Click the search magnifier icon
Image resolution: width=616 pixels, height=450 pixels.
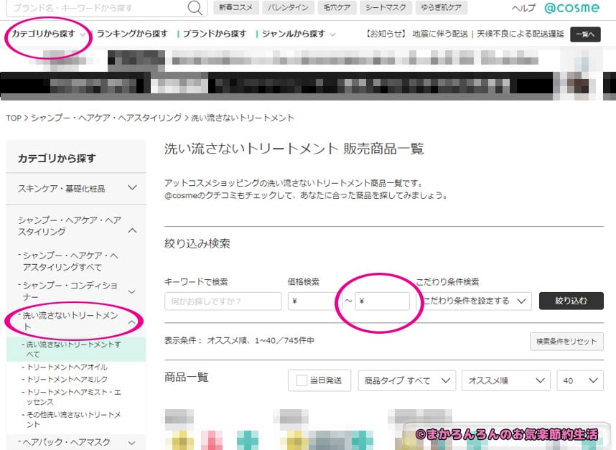[x=195, y=7]
